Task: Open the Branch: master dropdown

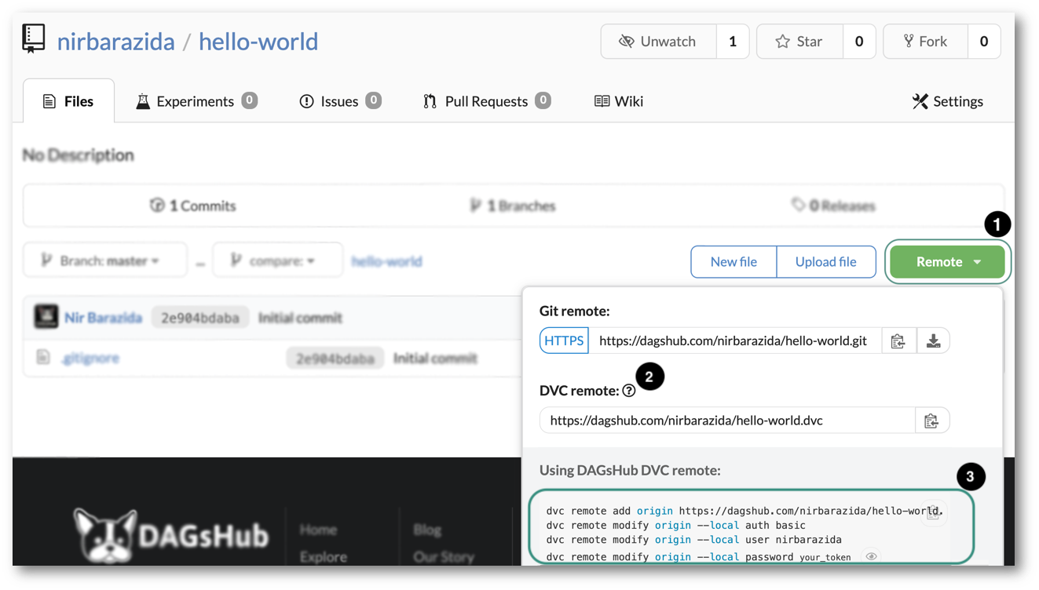Action: pos(104,260)
